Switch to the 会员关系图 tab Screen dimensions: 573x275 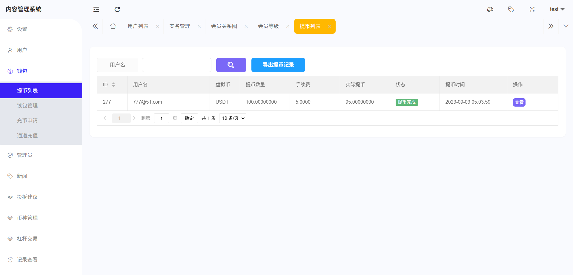(224, 26)
